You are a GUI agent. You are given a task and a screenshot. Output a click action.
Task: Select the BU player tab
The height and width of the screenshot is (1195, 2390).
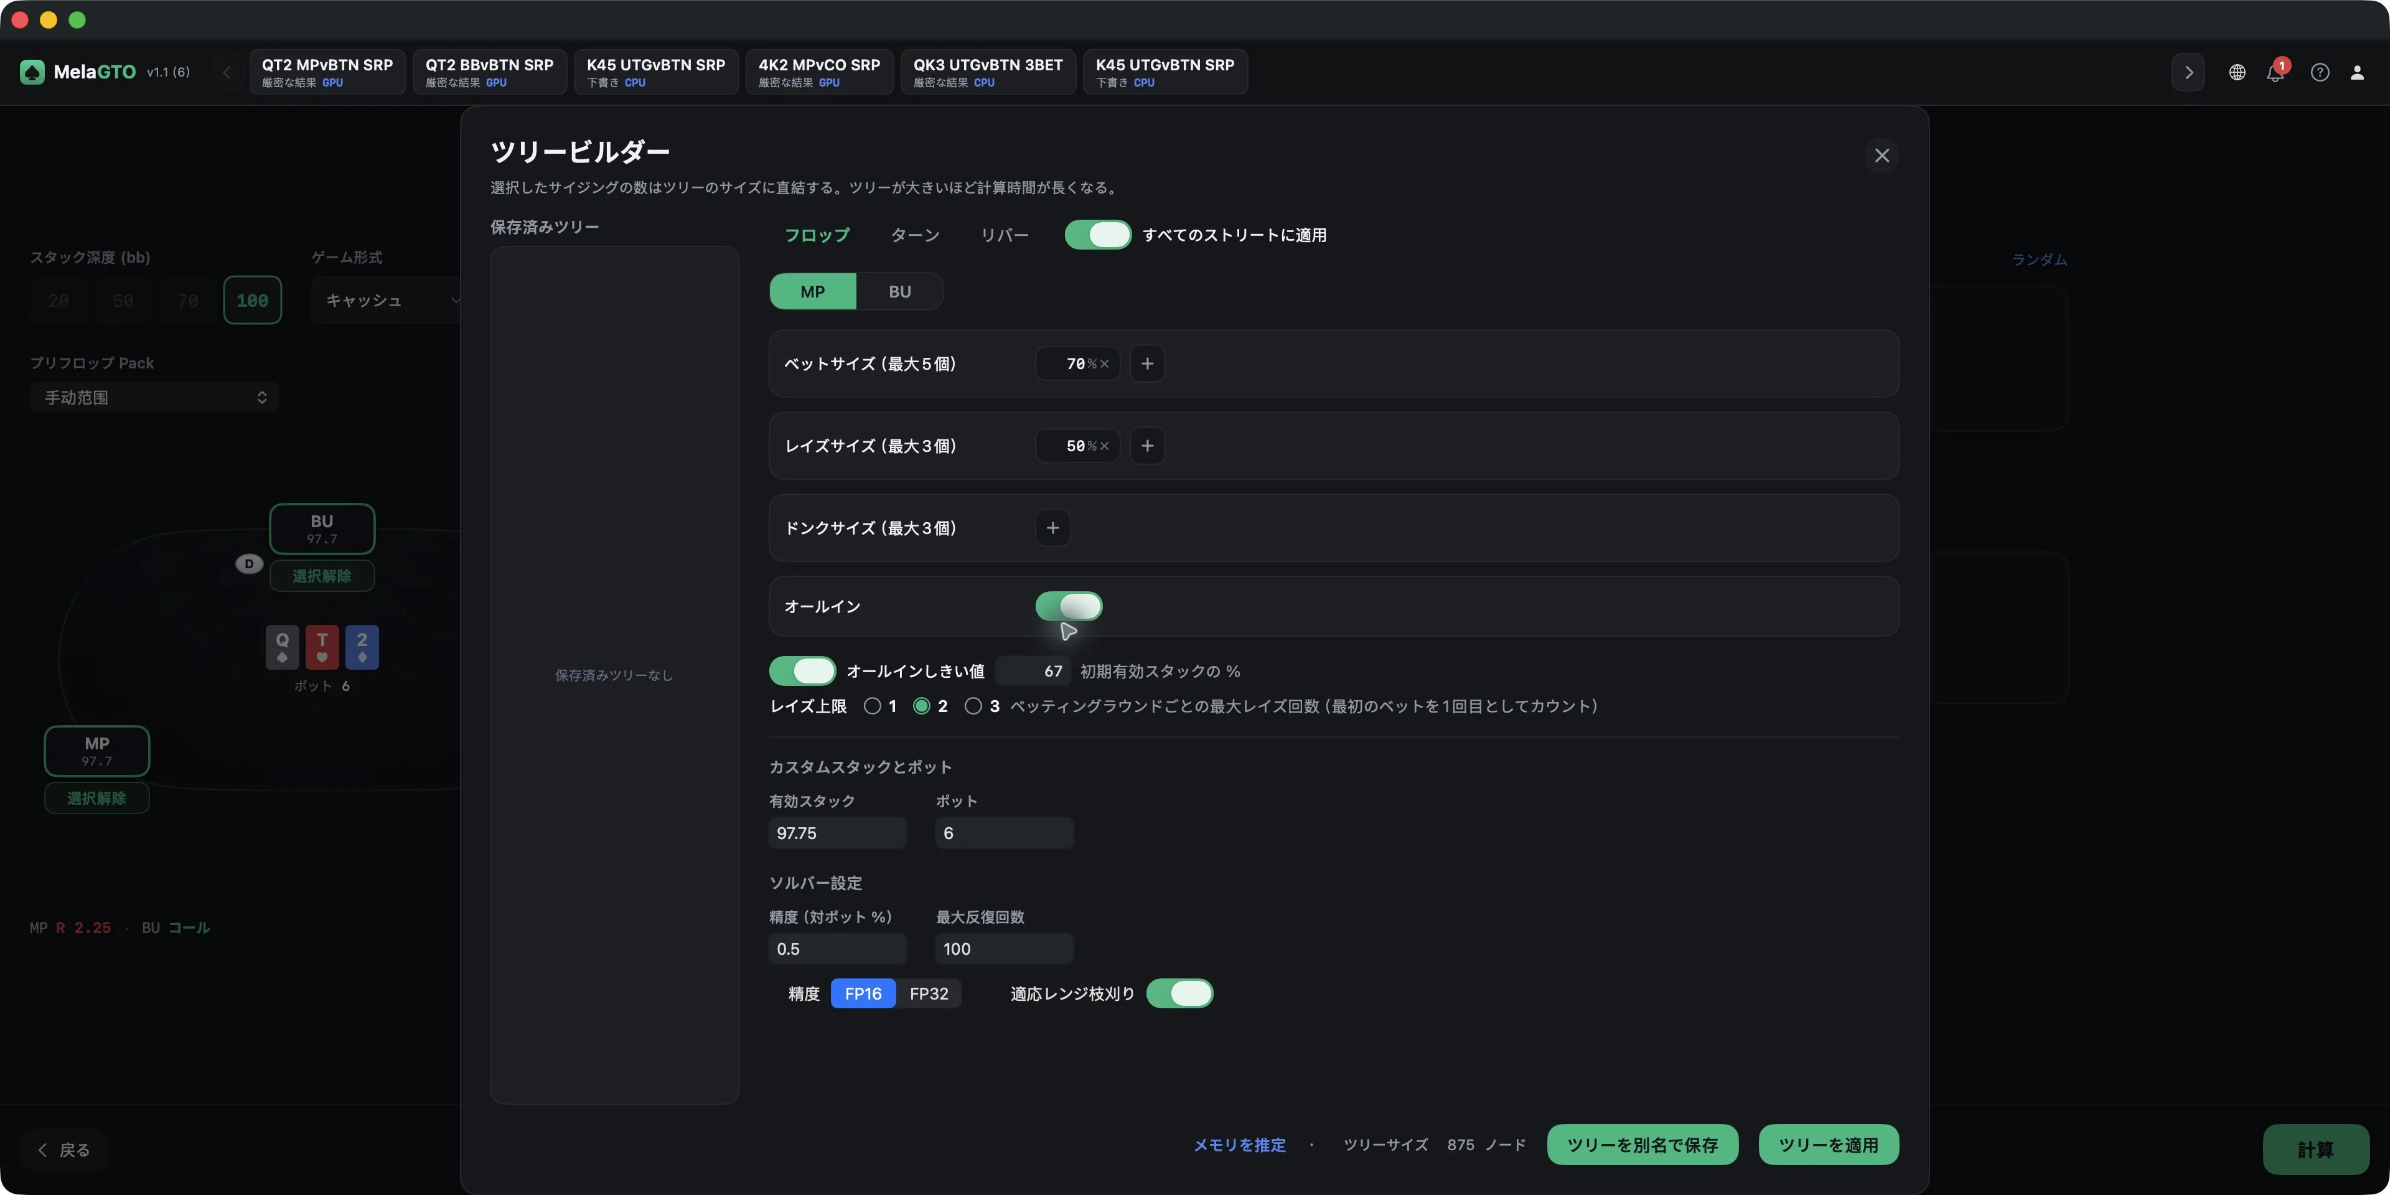click(x=900, y=291)
